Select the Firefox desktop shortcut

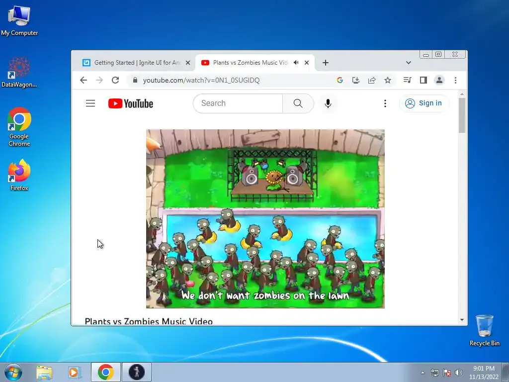pos(19,175)
